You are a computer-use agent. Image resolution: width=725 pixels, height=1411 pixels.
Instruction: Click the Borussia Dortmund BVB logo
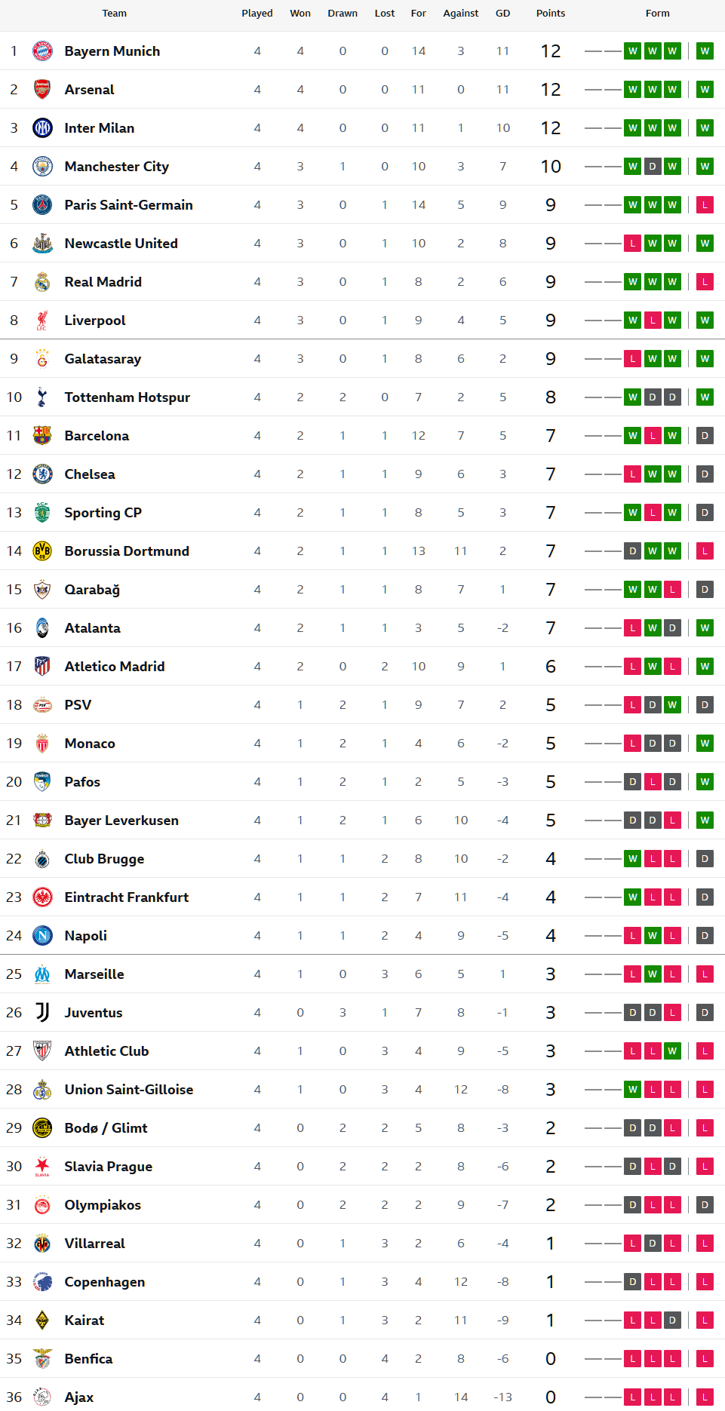[x=42, y=551]
